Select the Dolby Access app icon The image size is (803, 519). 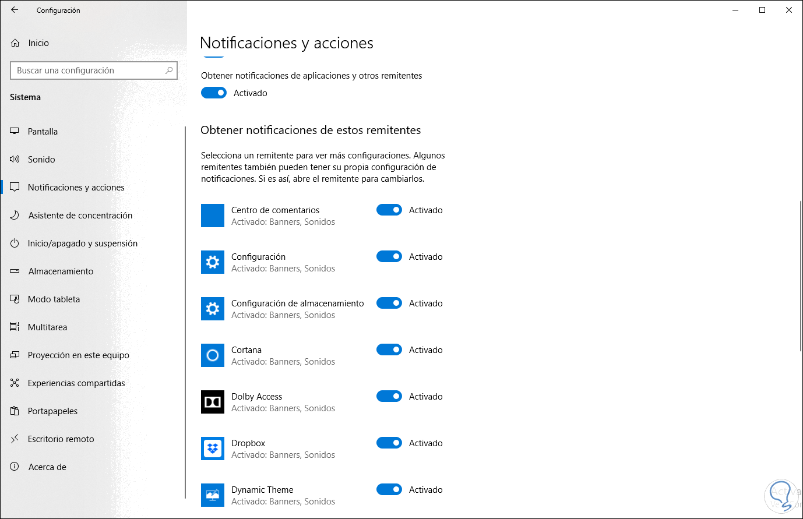[213, 402]
